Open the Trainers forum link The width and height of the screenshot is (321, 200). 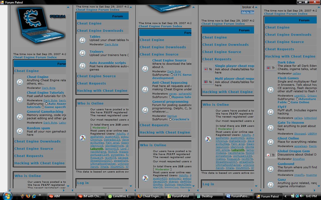click(x=97, y=52)
